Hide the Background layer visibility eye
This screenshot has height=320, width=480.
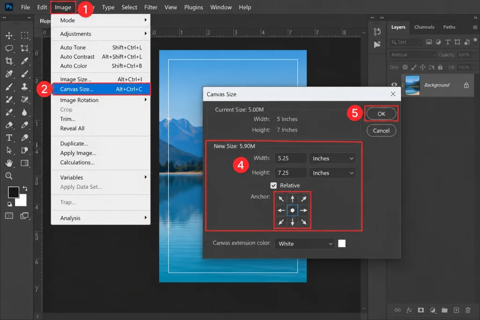[x=394, y=85]
